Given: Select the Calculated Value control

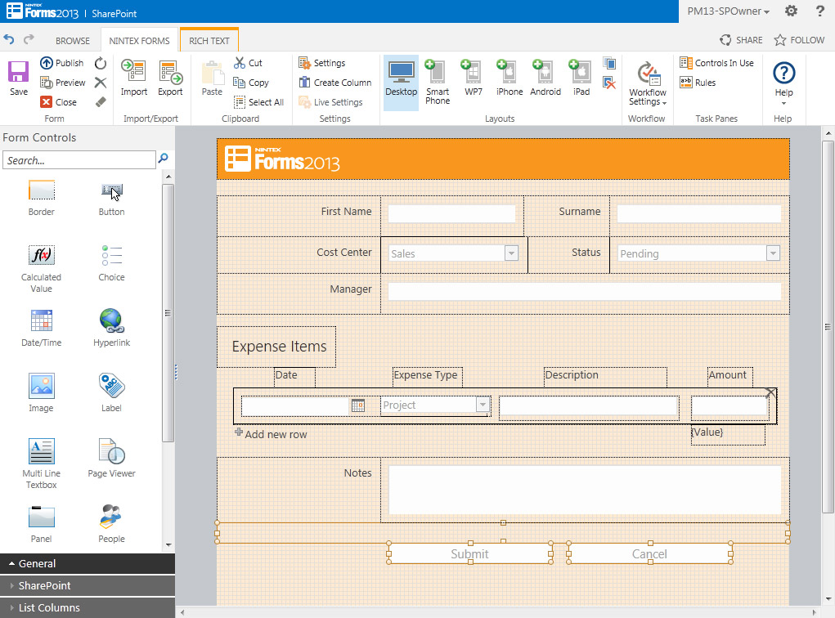Looking at the screenshot, I should pyautogui.click(x=42, y=269).
